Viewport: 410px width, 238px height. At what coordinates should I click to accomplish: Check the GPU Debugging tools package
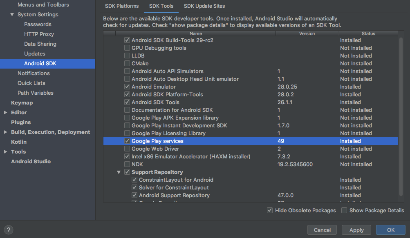pos(127,48)
